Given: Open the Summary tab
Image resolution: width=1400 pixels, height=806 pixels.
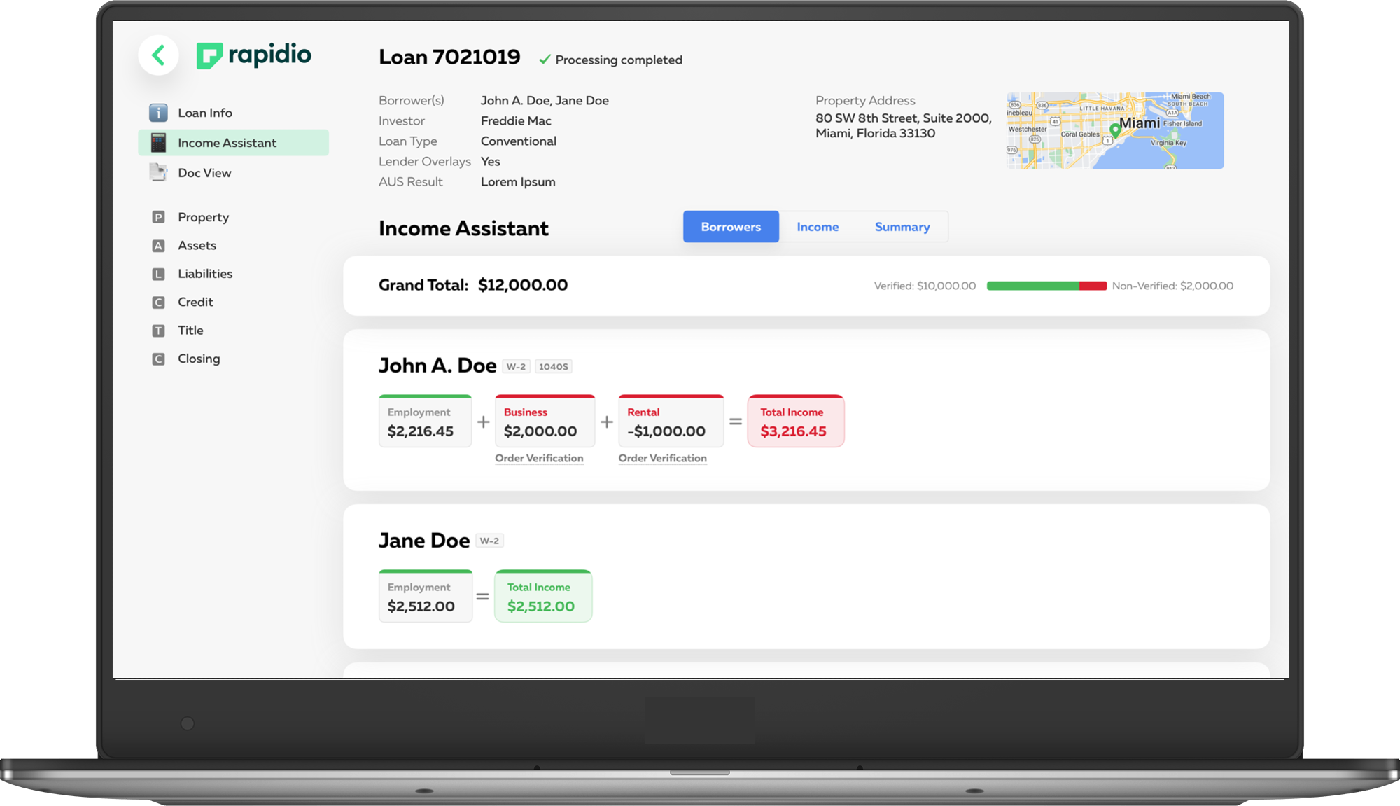Looking at the screenshot, I should (902, 227).
